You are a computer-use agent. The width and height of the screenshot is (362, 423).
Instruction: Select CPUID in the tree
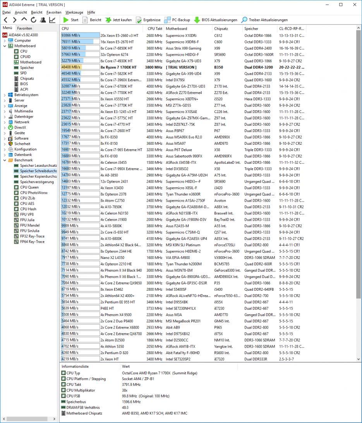coord(25,57)
